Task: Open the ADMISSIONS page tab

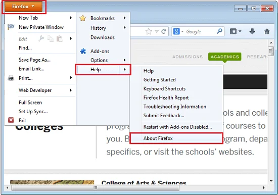Action: point(188,57)
